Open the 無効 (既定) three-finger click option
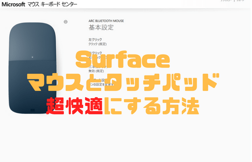The width and height of the screenshot is (252, 162). tap(96, 71)
